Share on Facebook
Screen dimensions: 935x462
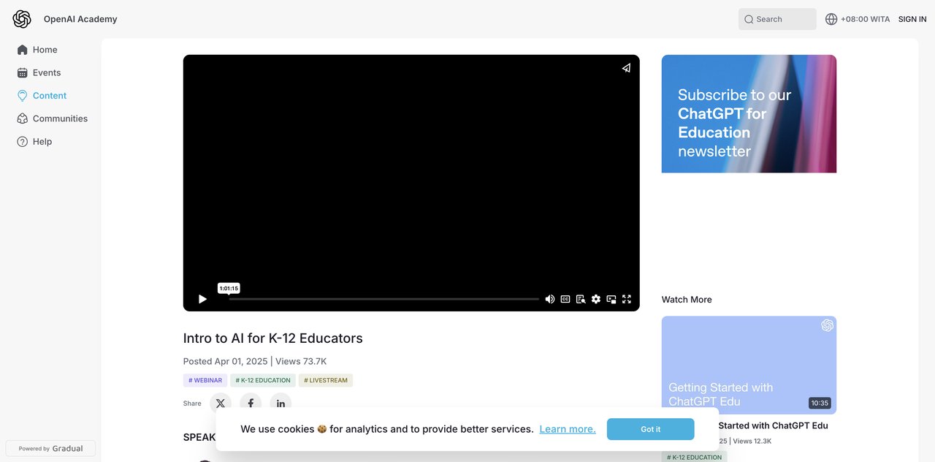pos(251,404)
